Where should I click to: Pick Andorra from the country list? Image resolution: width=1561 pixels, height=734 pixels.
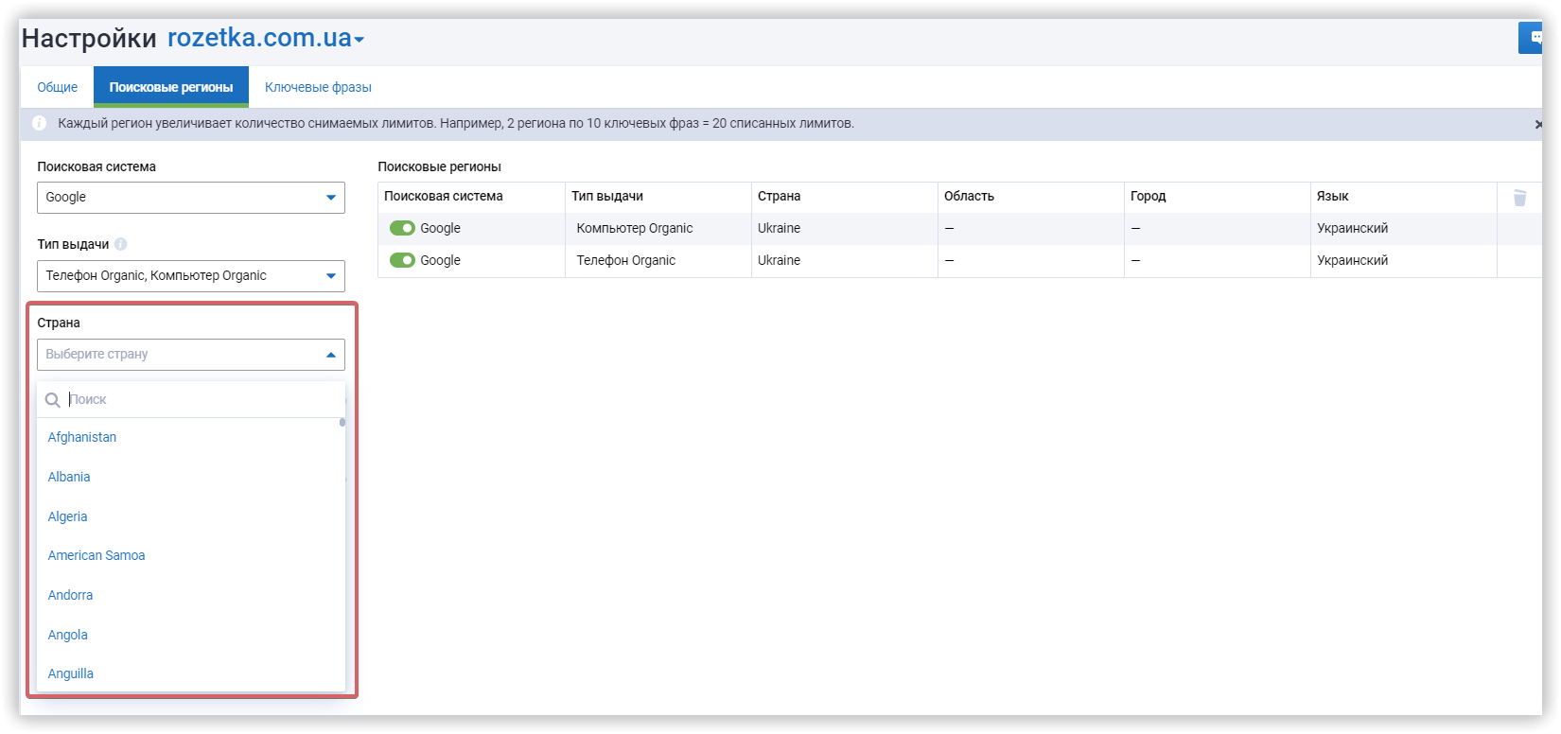(x=71, y=595)
